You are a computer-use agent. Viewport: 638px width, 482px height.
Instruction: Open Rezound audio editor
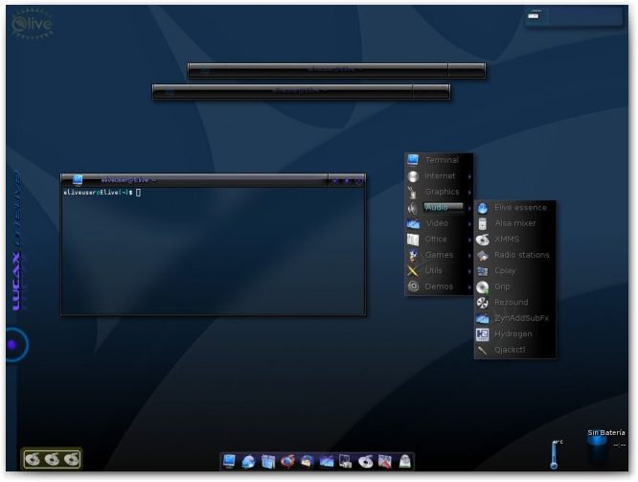[511, 303]
